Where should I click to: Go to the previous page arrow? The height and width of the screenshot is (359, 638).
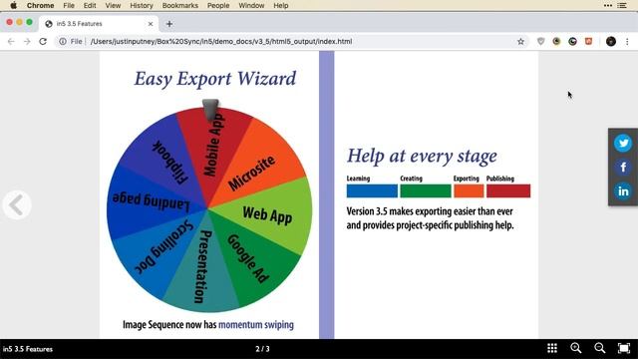(x=17, y=204)
